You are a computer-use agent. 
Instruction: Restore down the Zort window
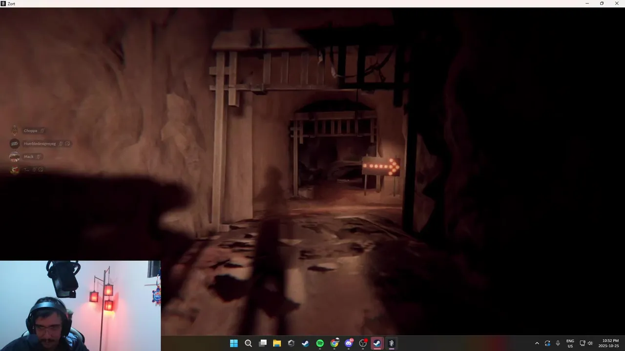coord(602,3)
